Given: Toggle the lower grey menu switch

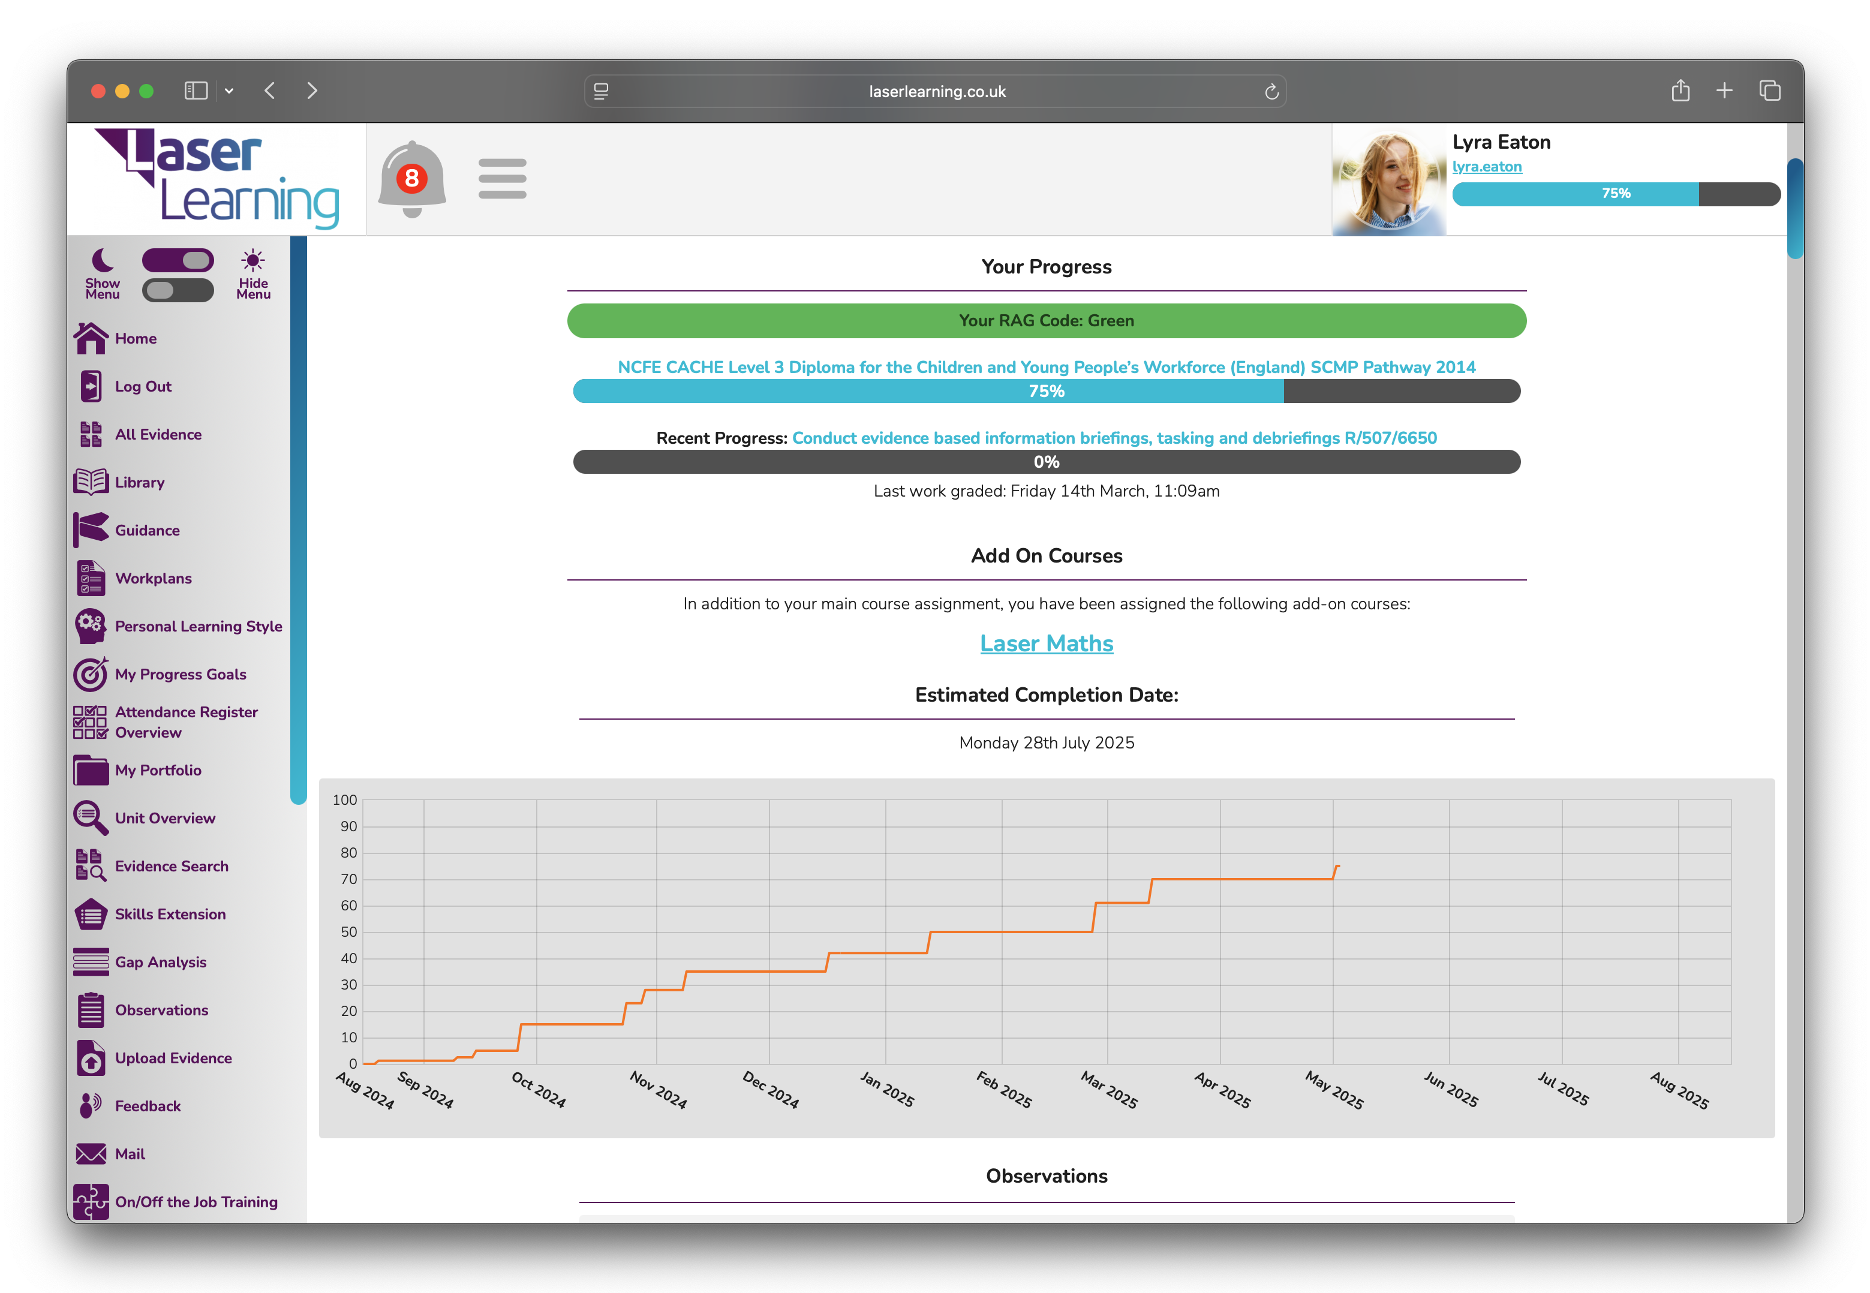Looking at the screenshot, I should coord(178,290).
